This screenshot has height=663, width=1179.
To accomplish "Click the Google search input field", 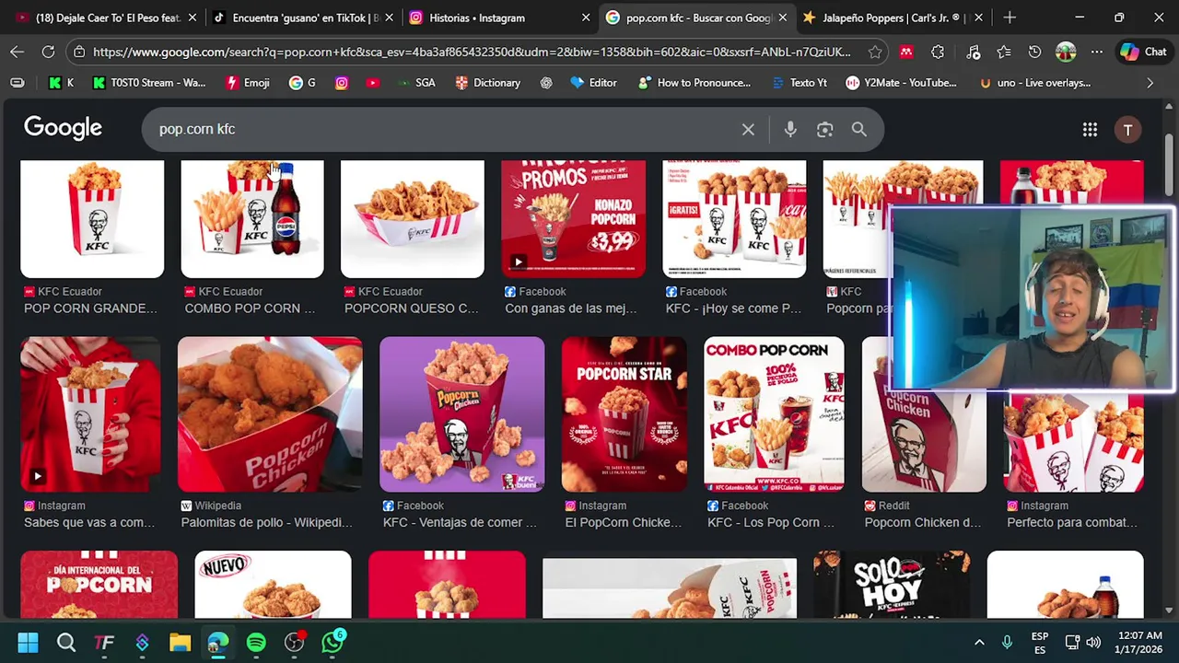I will (442, 130).
